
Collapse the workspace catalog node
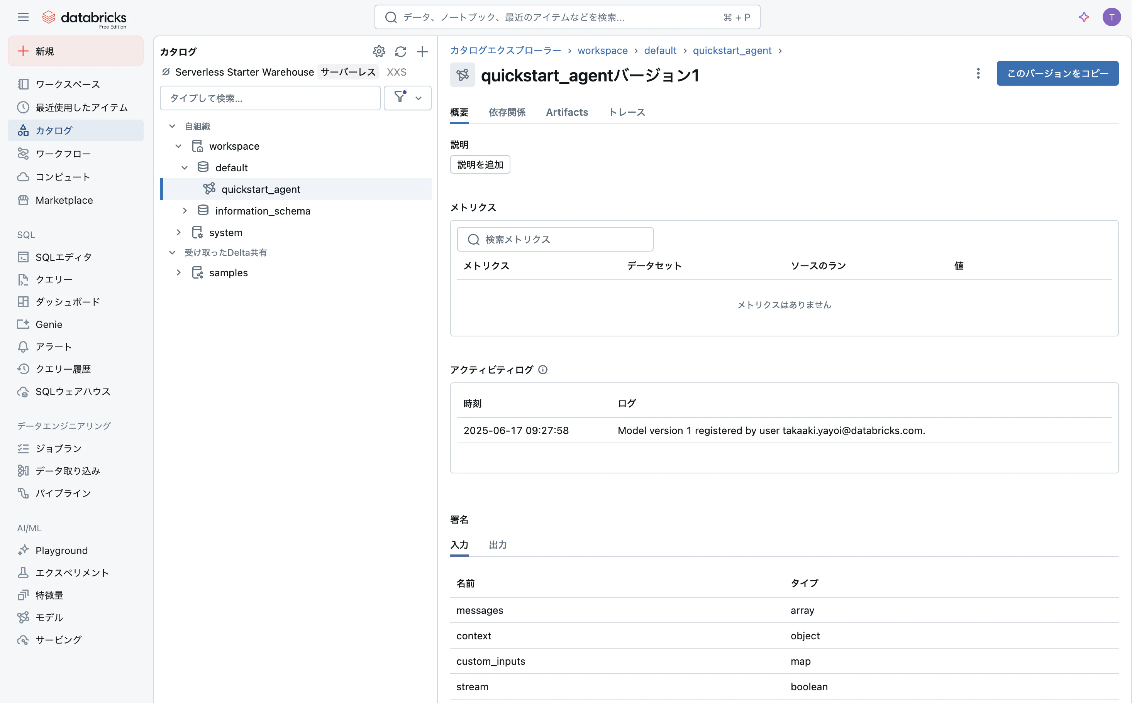(178, 147)
